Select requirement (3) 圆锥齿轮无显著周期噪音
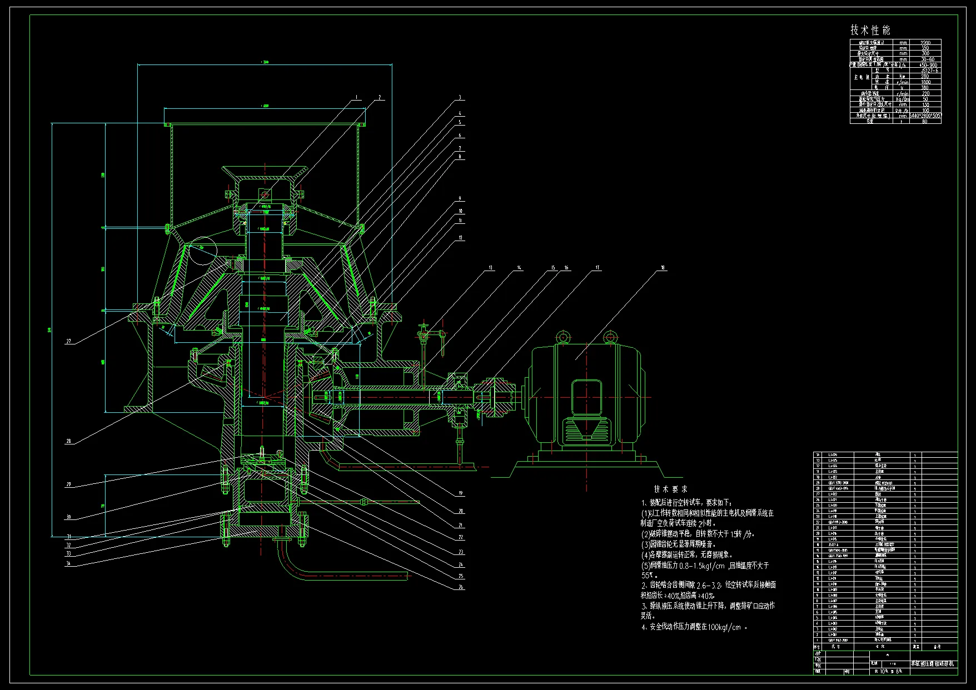This screenshot has width=976, height=690. (x=679, y=544)
